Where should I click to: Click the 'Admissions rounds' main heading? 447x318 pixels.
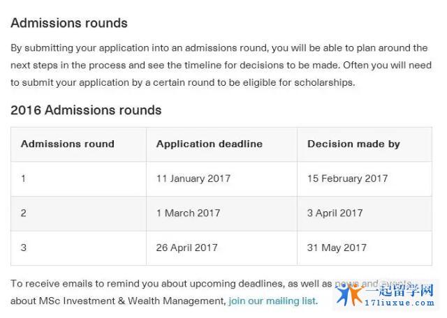point(69,23)
